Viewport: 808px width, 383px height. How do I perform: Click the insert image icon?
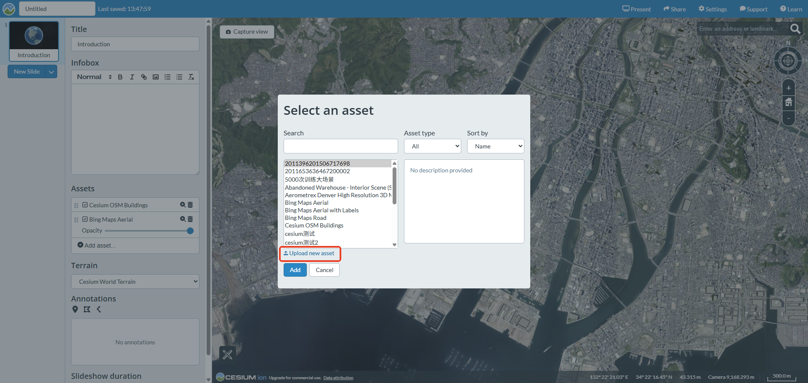tap(156, 77)
